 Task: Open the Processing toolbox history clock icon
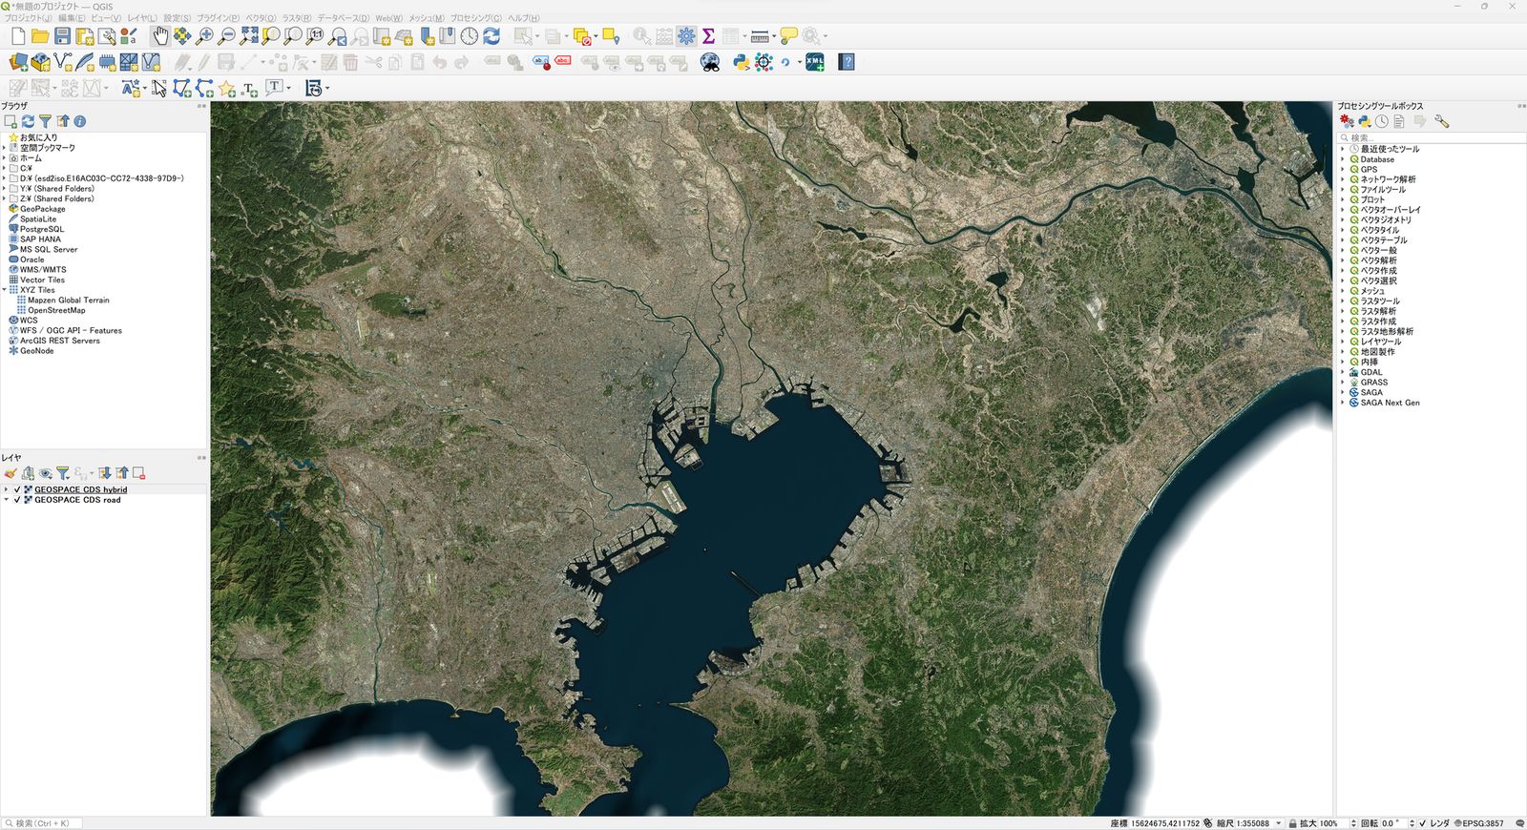pyautogui.click(x=1381, y=121)
